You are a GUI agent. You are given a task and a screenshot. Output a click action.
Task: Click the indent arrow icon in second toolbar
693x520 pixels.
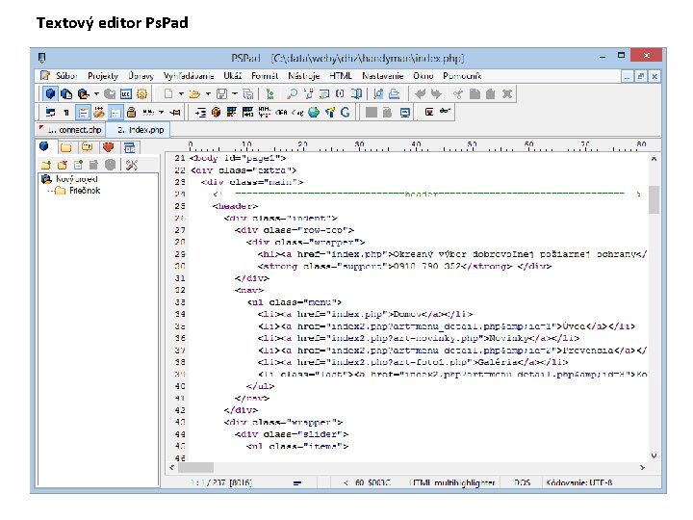pos(200,113)
